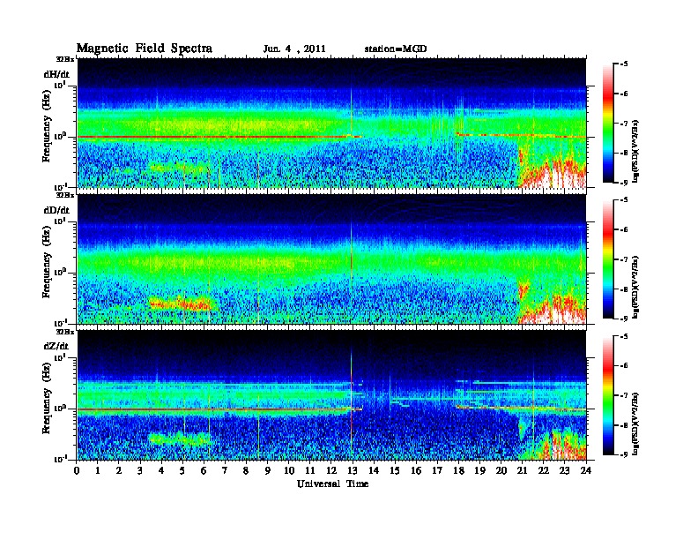The width and height of the screenshot is (698, 540).
Task: Click the dD/dt panel's "Frequency (Hz)" axis label
Action: click(47, 263)
